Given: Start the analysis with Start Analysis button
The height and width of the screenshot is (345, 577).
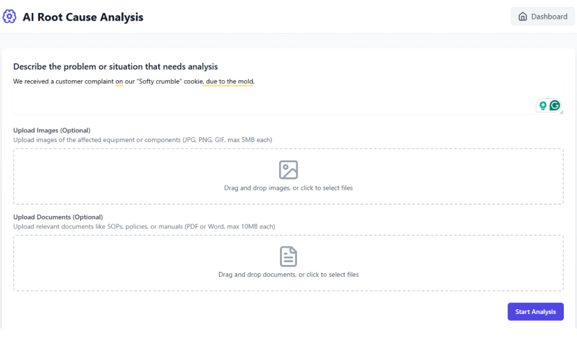Looking at the screenshot, I should pos(536,312).
